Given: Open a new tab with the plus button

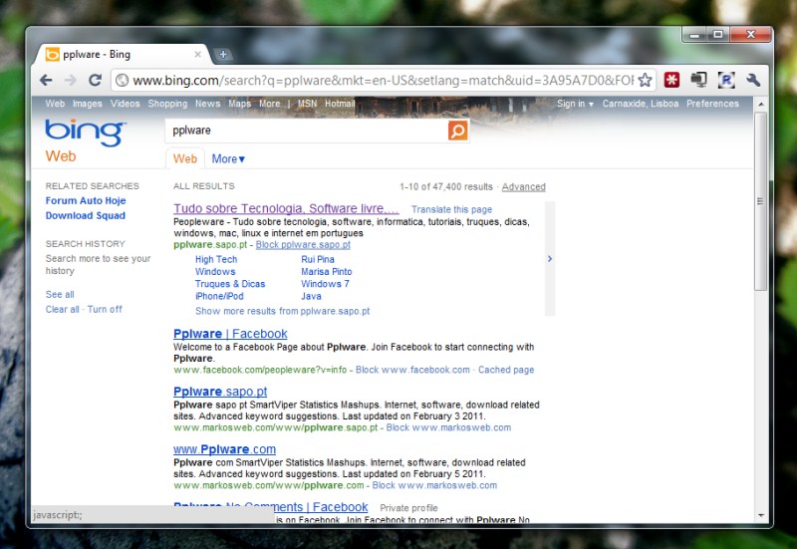Looking at the screenshot, I should click(222, 55).
